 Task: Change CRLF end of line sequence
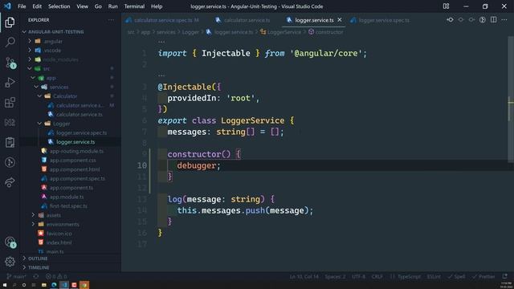pyautogui.click(x=377, y=276)
